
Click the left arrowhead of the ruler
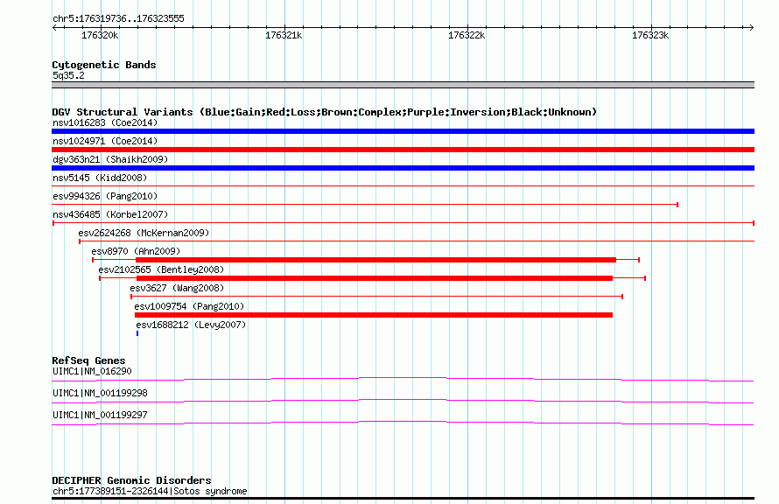click(54, 27)
